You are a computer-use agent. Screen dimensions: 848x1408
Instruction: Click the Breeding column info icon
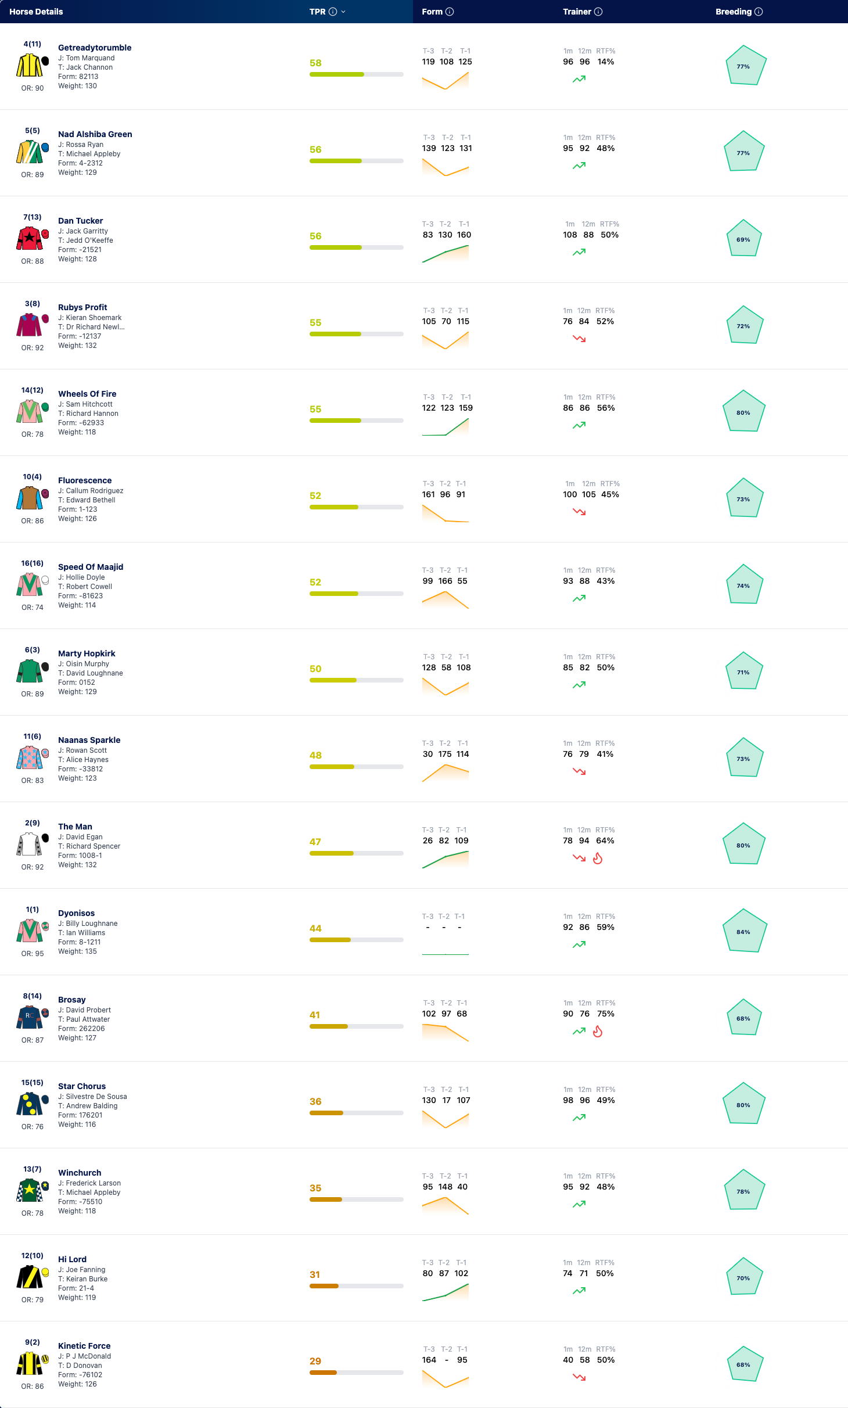click(759, 12)
